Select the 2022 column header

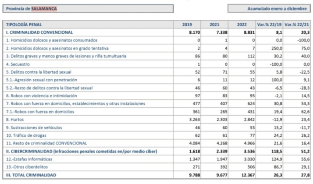[242, 25]
